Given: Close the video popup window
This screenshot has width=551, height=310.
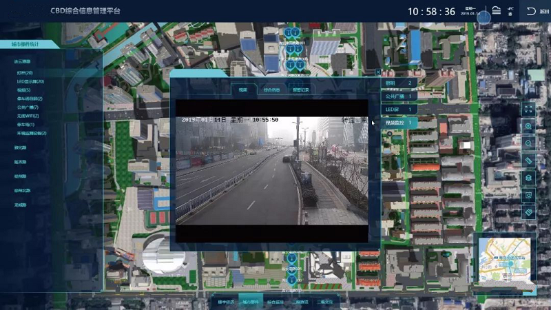Looking at the screenshot, I should point(378,72).
